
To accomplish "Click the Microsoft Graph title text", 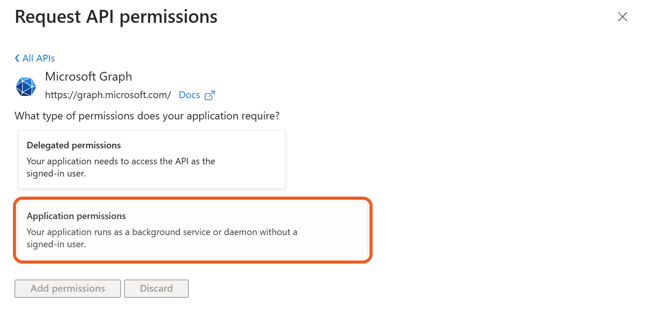I will pos(88,76).
